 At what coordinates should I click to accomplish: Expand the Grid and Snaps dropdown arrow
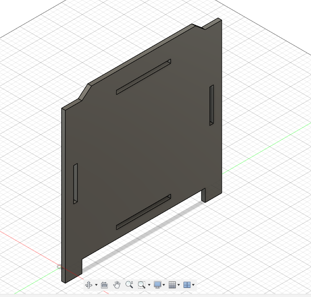(179, 285)
